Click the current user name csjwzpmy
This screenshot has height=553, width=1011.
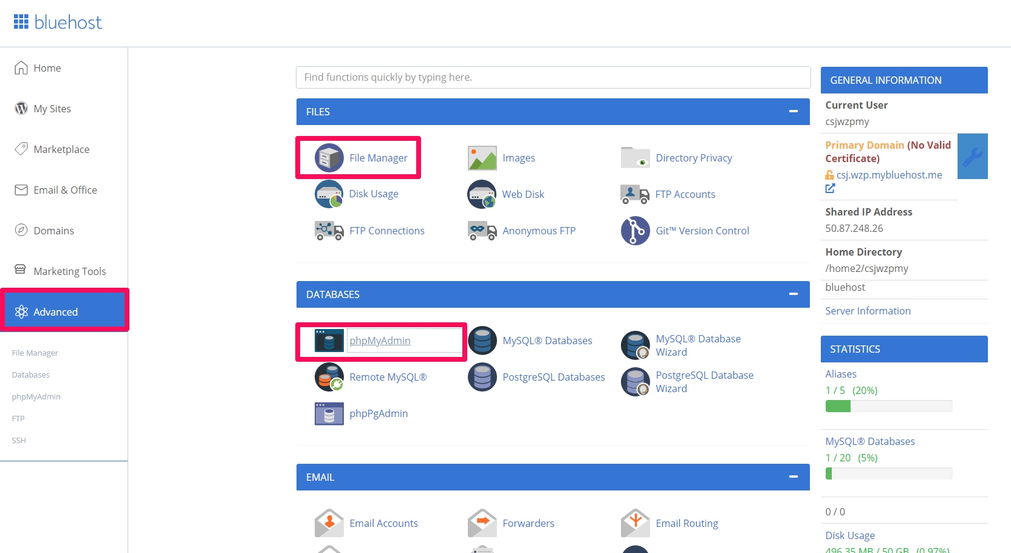pyautogui.click(x=847, y=121)
